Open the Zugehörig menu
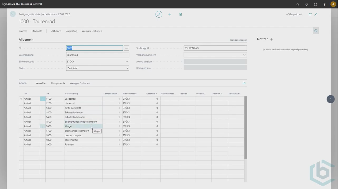 [x=72, y=31]
